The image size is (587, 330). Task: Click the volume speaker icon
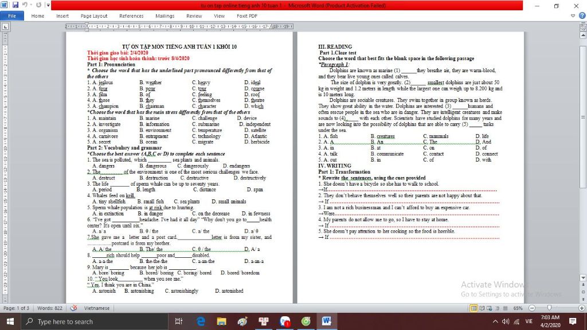point(506,321)
